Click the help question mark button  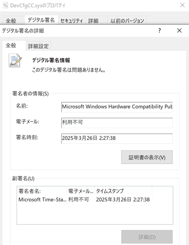pyautogui.click(x=159, y=30)
